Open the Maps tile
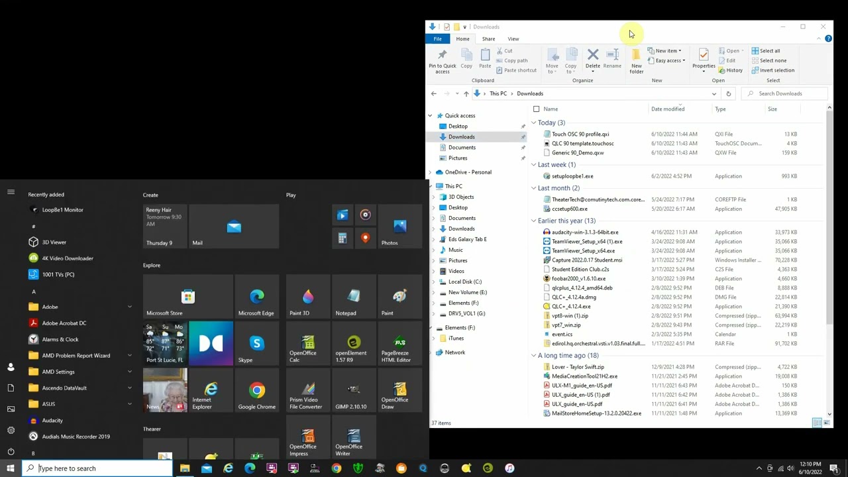Viewport: 848px width, 477px height. point(366,238)
